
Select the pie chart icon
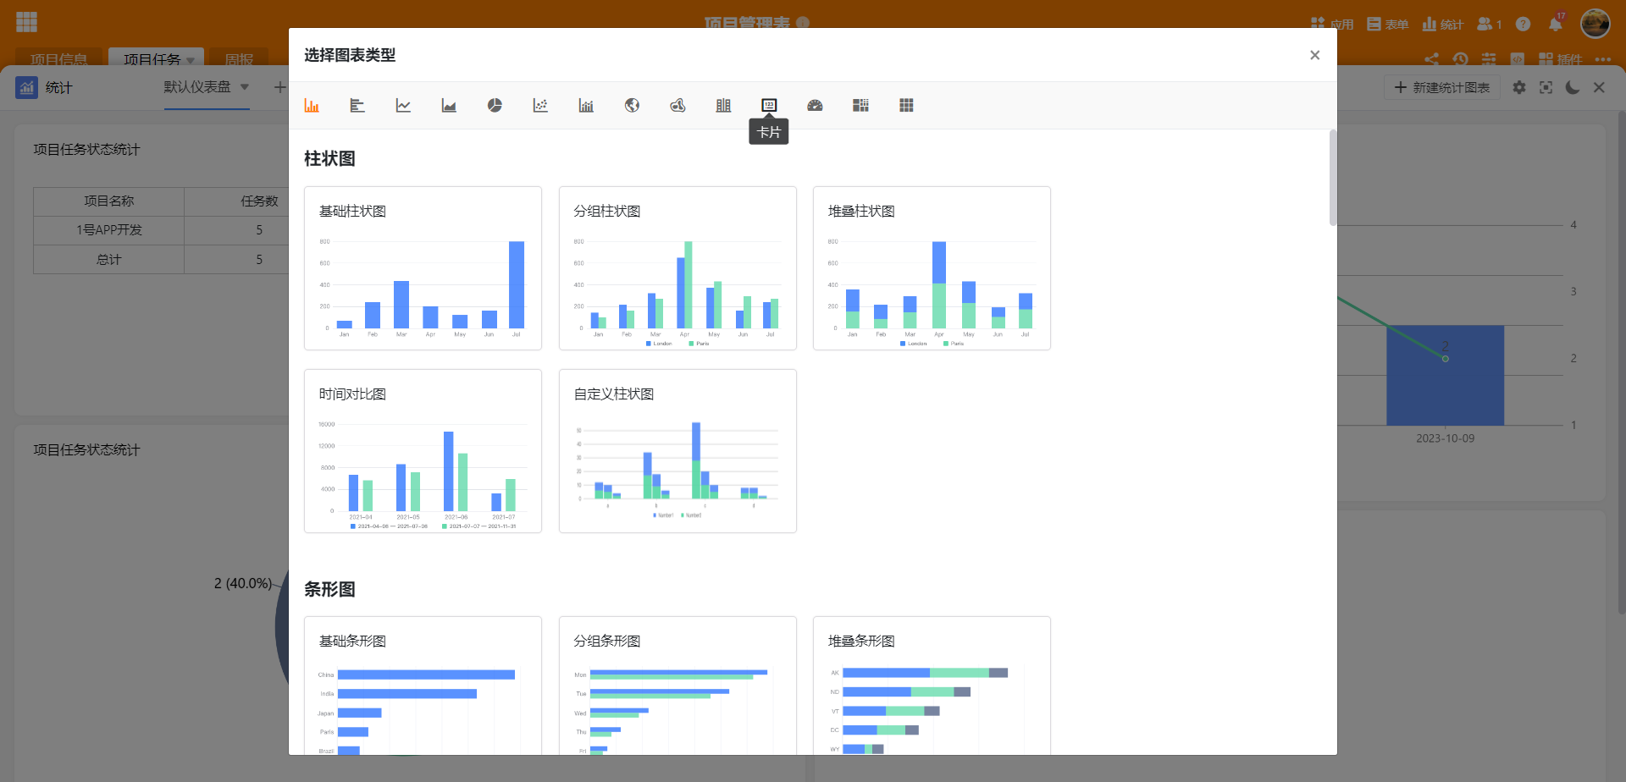(495, 106)
